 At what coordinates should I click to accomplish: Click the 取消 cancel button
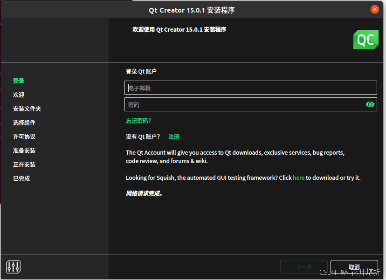click(354, 267)
